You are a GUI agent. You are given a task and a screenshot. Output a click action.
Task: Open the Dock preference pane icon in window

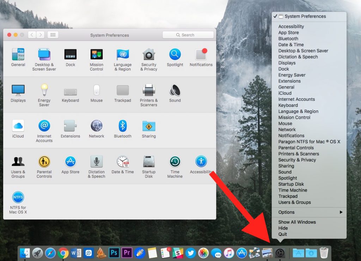70,54
